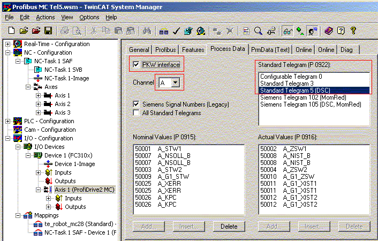
Task: Click the Mappings tree node icon
Action: pyautogui.click(x=28, y=215)
